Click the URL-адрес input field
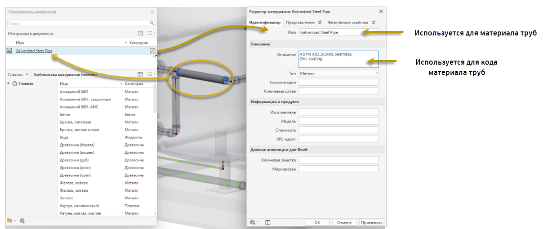543x229 pixels. [338, 139]
